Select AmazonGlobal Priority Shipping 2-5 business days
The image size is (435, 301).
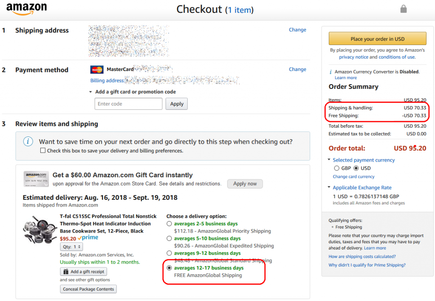[x=169, y=224]
